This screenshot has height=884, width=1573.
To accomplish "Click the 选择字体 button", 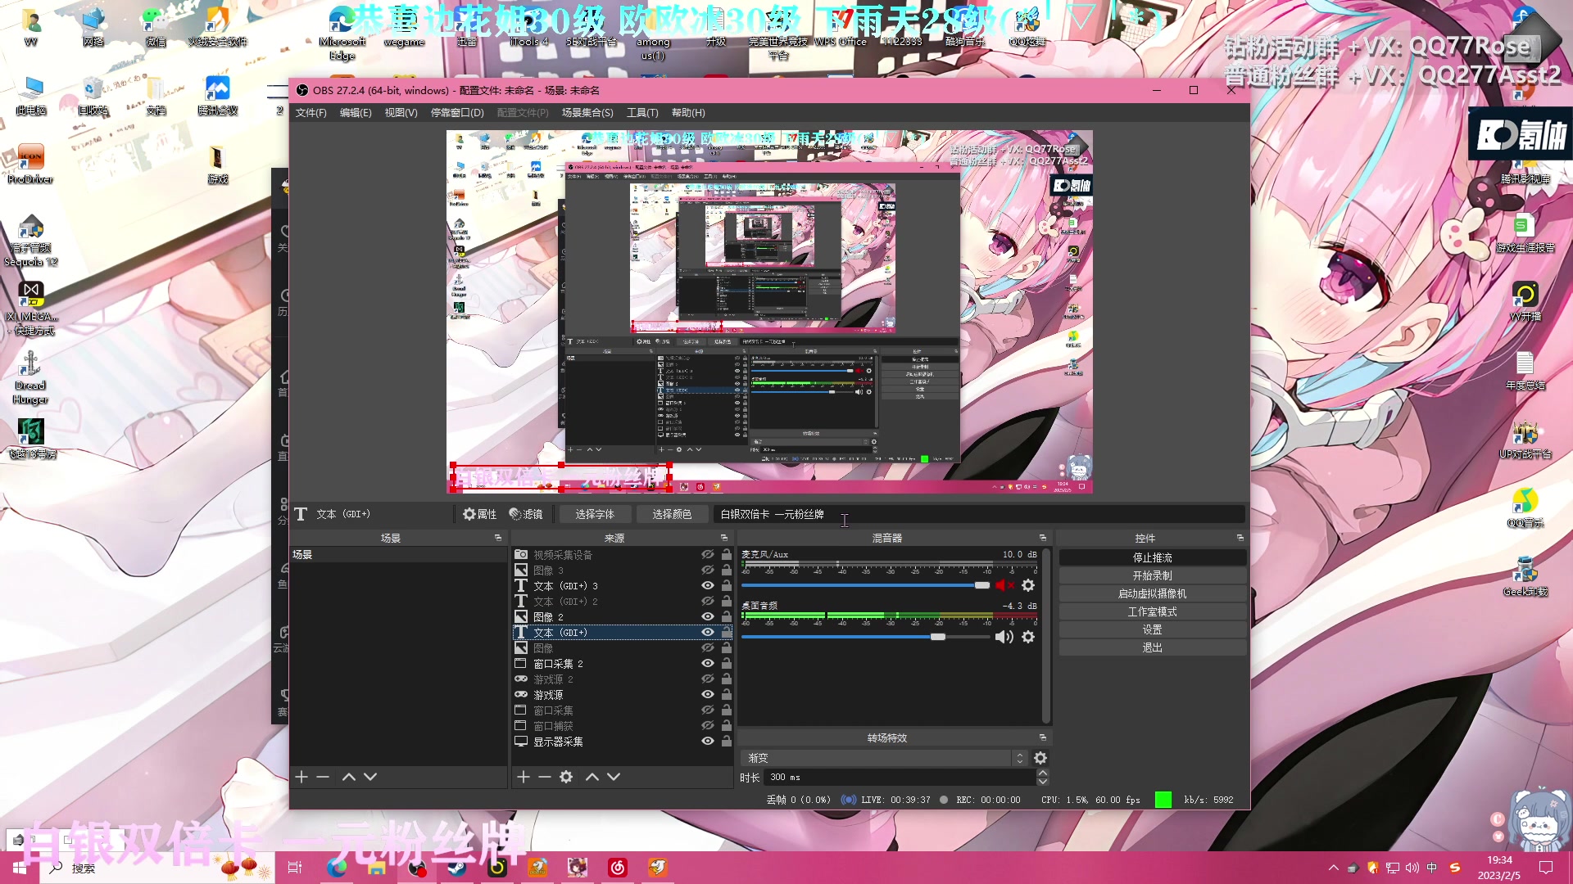I will pyautogui.click(x=595, y=514).
